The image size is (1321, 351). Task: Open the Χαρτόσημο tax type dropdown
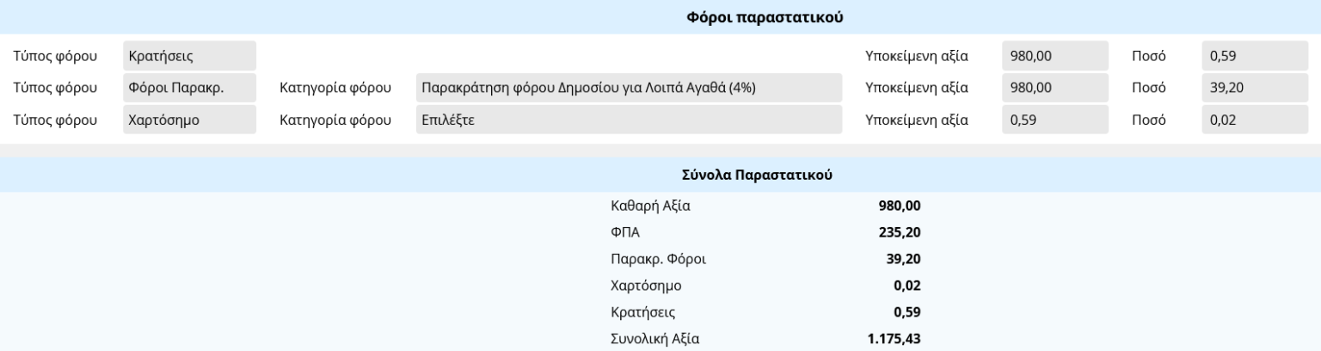click(x=189, y=120)
